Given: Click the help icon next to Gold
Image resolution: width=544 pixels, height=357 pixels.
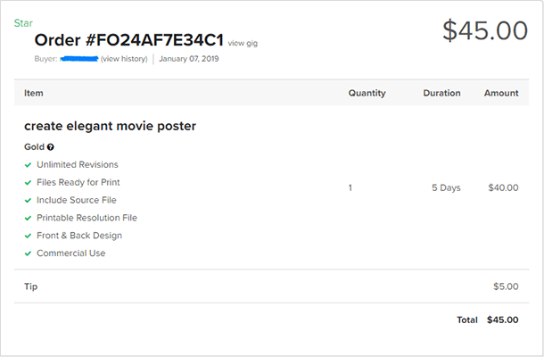Looking at the screenshot, I should pyautogui.click(x=51, y=146).
